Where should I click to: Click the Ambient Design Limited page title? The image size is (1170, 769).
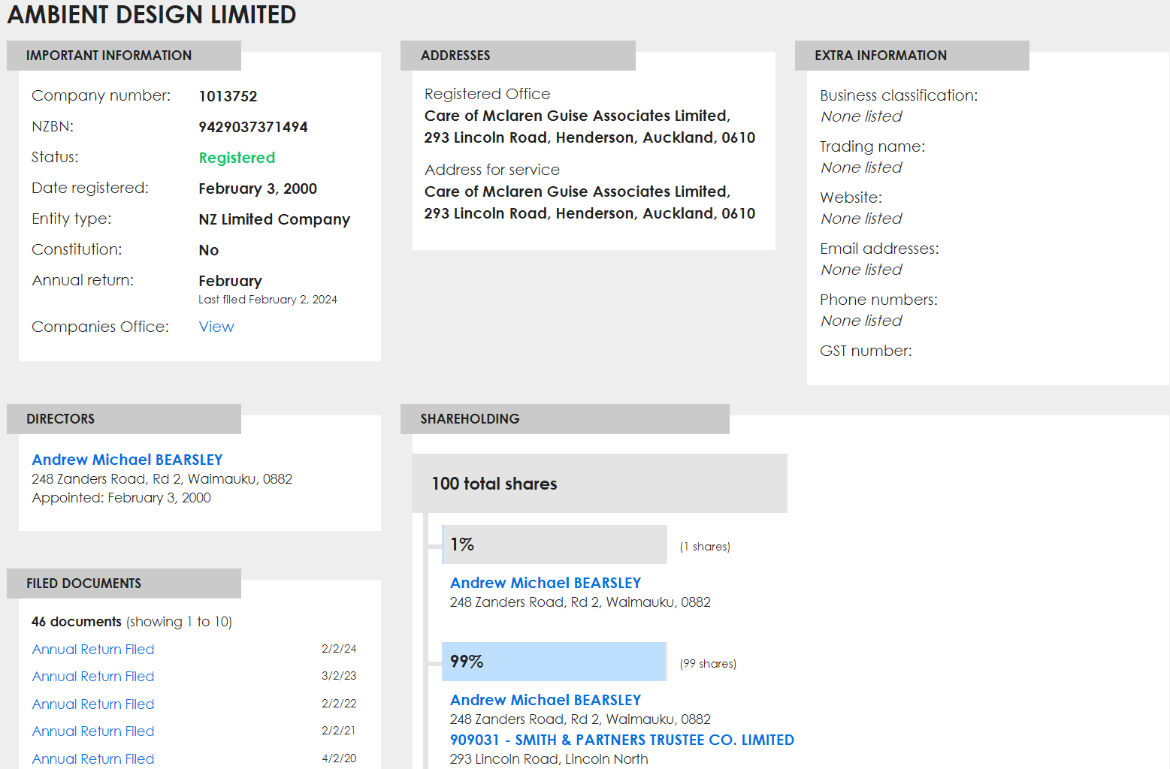pyautogui.click(x=152, y=15)
